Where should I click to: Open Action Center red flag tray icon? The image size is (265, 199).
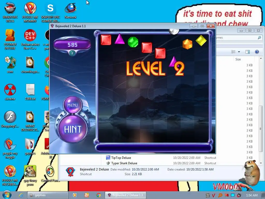point(226,195)
